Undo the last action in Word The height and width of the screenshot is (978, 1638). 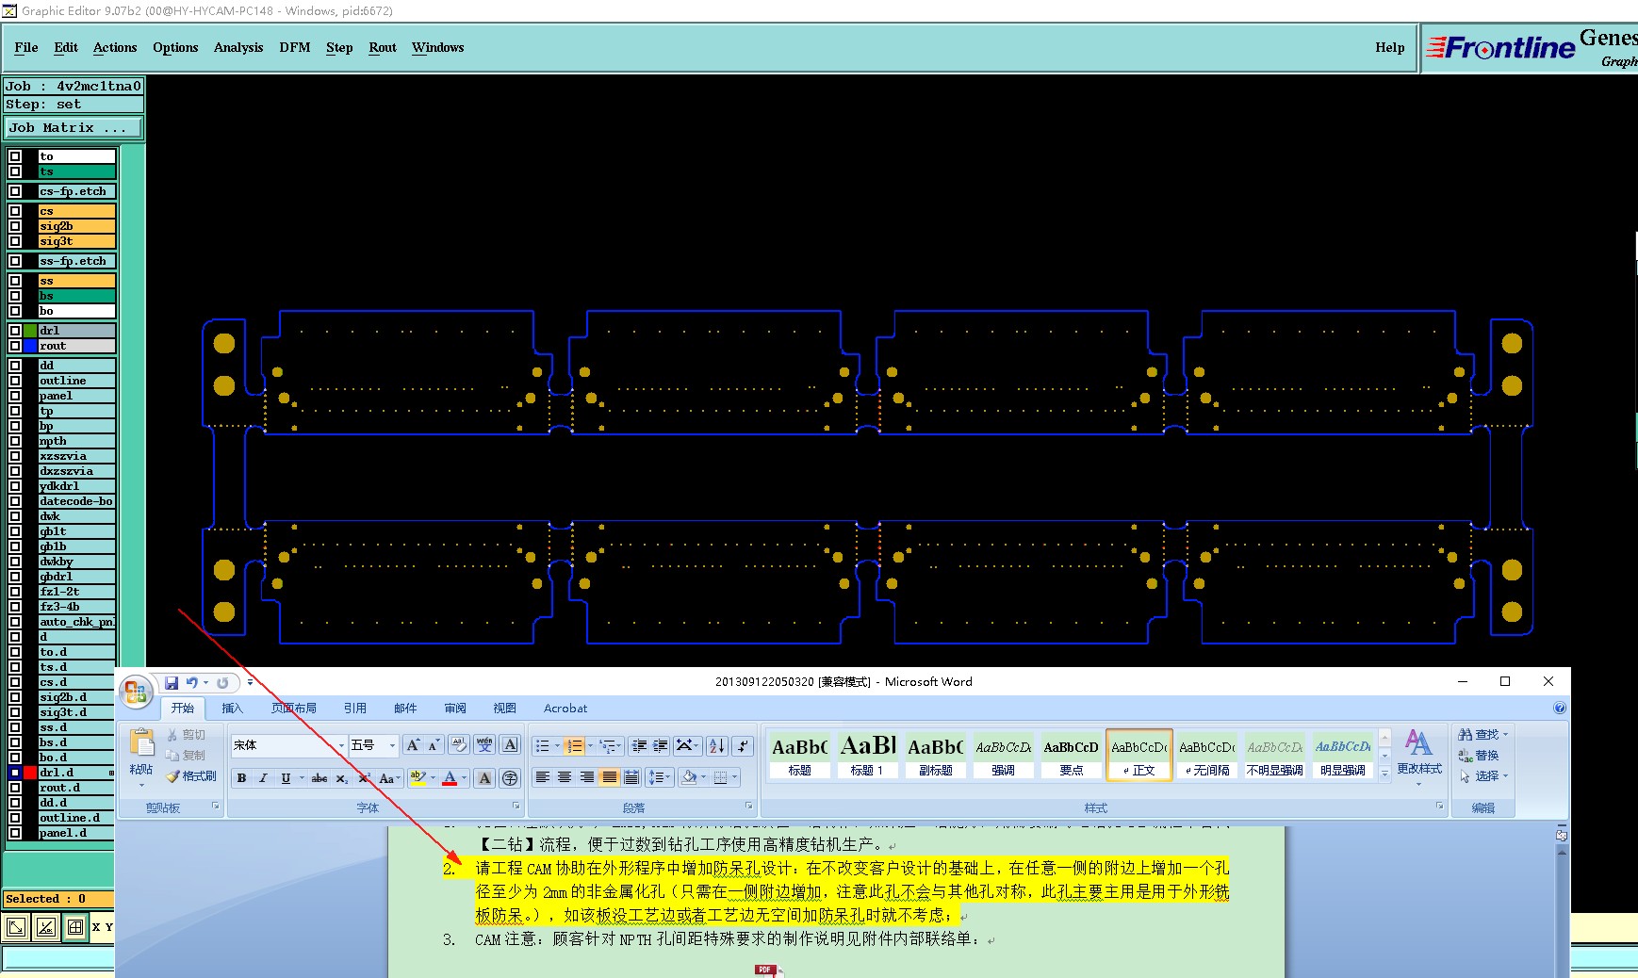coord(191,683)
